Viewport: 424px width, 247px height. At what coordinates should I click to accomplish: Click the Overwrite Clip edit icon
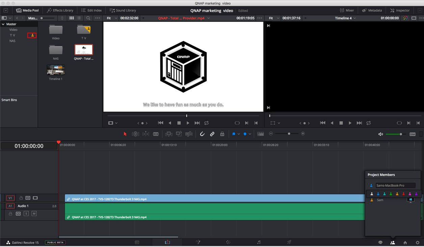coord(179,134)
